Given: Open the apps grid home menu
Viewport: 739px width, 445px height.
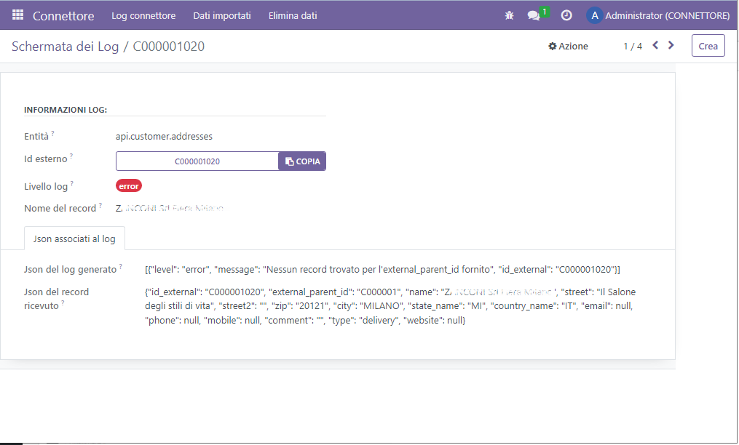Looking at the screenshot, I should pyautogui.click(x=17, y=15).
